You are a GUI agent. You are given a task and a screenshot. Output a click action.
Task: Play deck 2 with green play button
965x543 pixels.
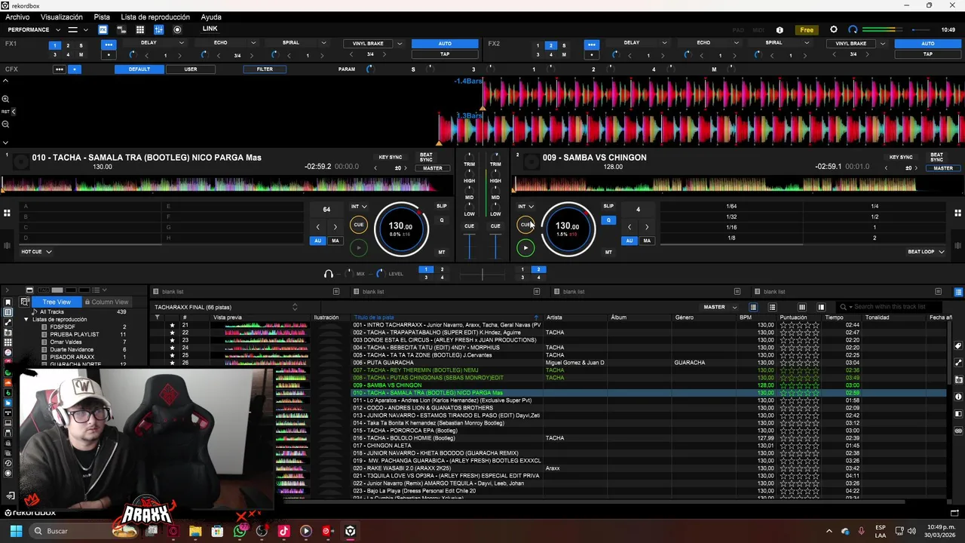pos(525,247)
